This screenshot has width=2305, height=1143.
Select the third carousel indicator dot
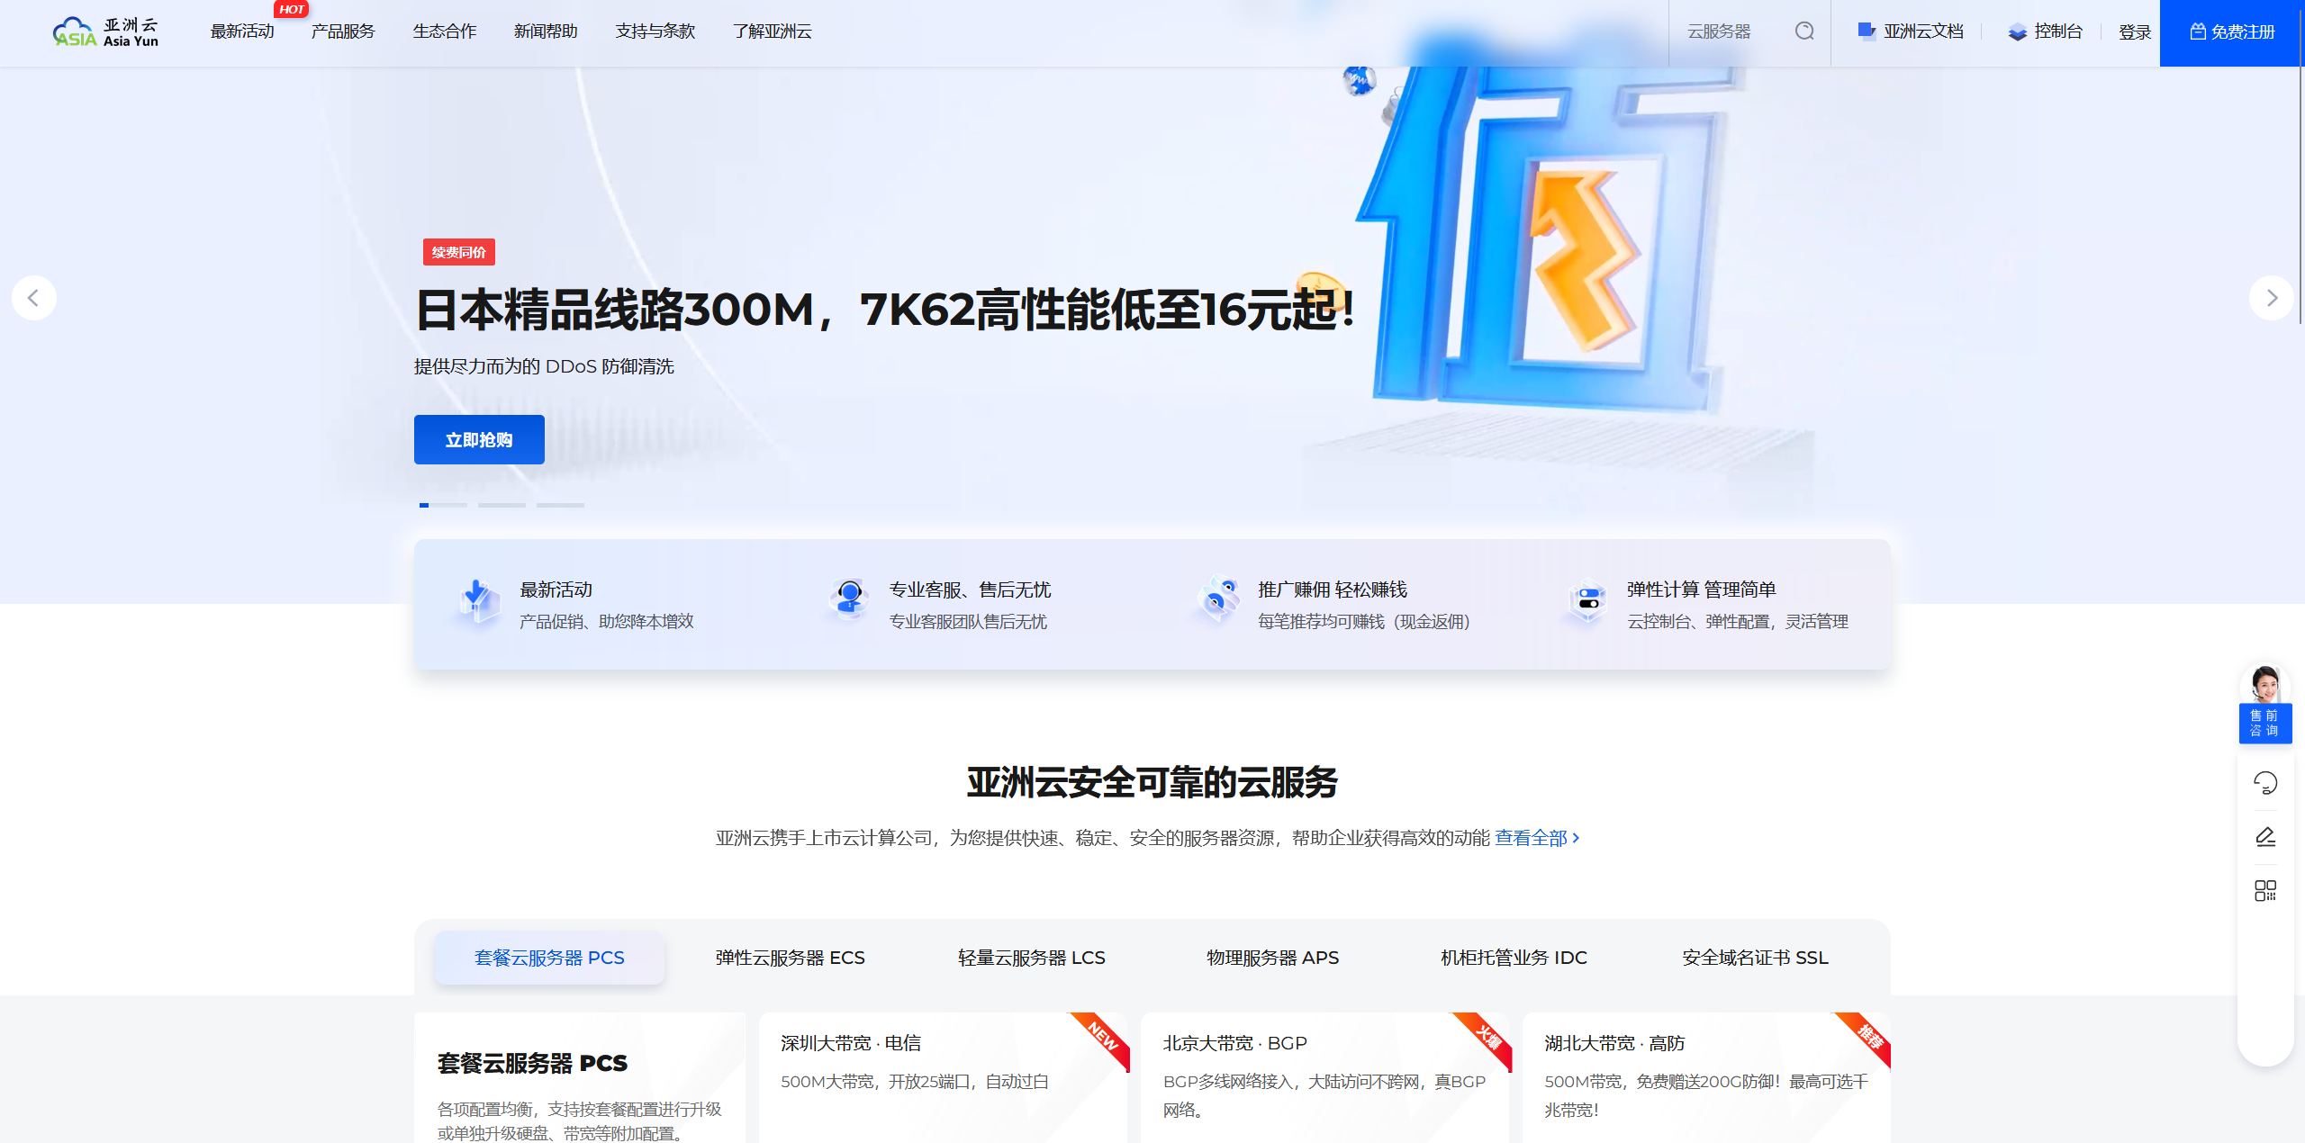(561, 506)
